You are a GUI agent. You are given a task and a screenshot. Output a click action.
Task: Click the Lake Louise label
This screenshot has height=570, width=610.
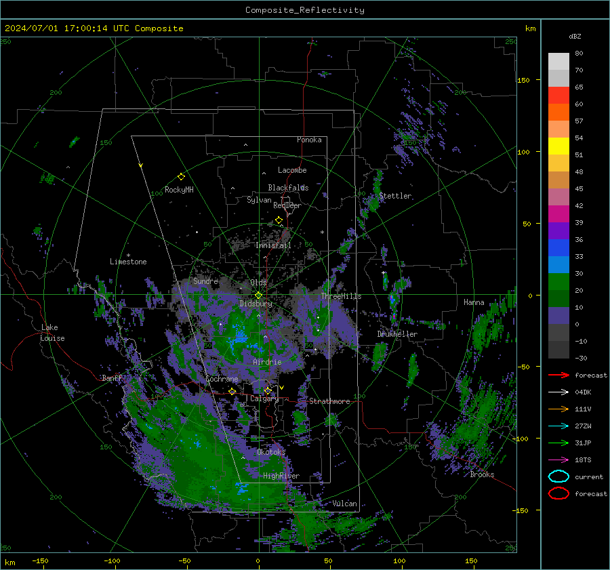(53, 333)
